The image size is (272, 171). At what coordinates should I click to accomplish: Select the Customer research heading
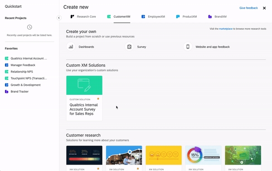(83, 135)
